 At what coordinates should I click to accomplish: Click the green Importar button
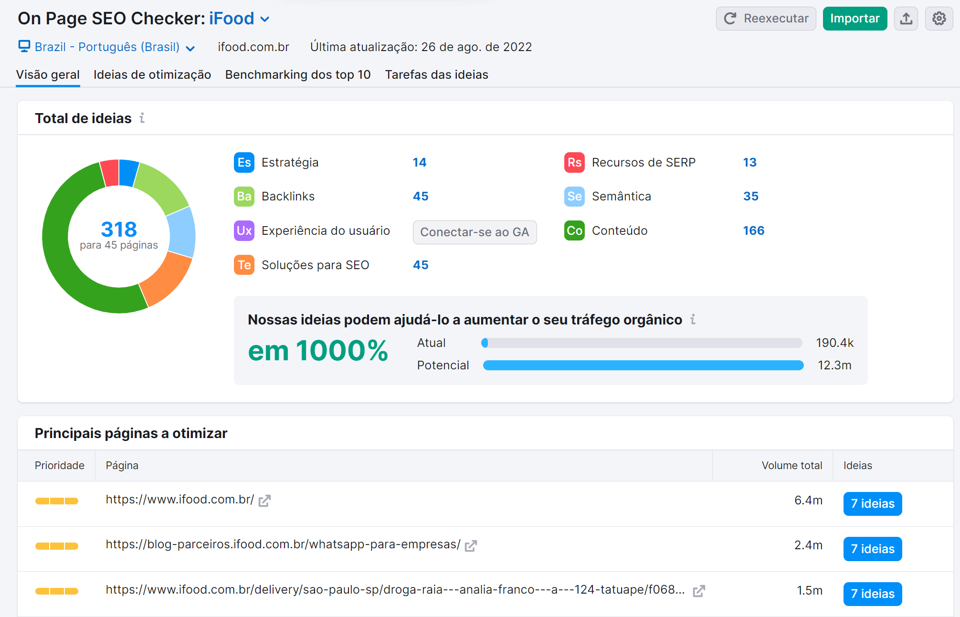[855, 19]
